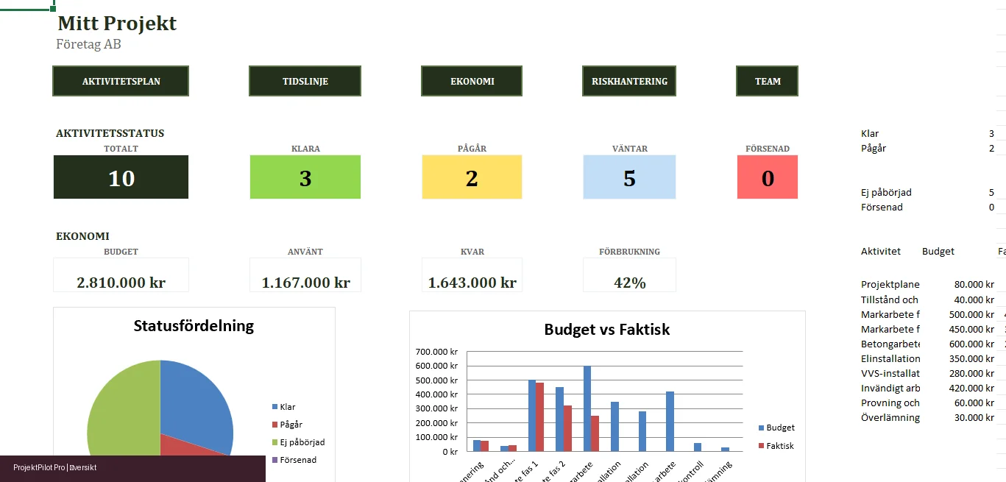Select the Betongarbete activity cell
Image resolution: width=1006 pixels, height=482 pixels.
point(890,344)
